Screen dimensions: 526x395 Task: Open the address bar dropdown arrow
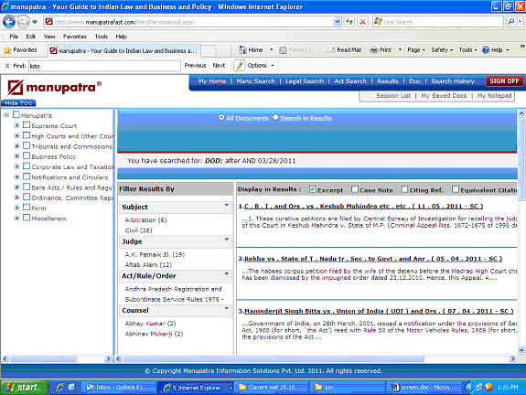[x=338, y=22]
